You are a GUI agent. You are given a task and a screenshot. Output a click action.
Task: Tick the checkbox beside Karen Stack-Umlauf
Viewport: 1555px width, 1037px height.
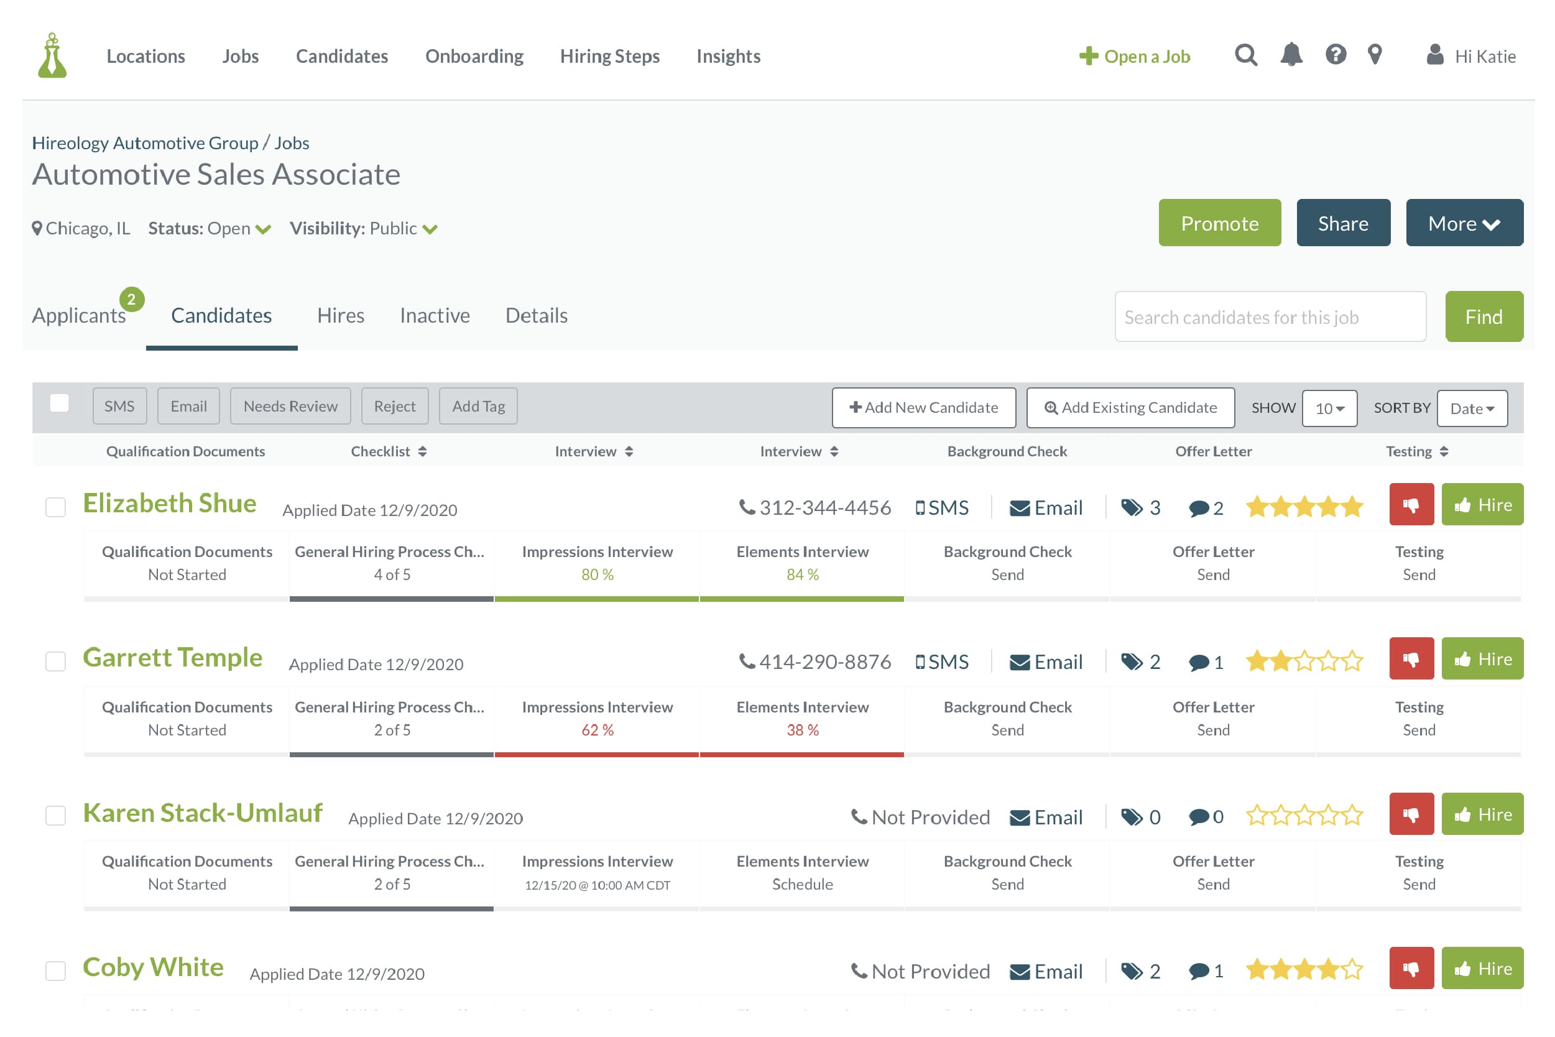coord(55,816)
